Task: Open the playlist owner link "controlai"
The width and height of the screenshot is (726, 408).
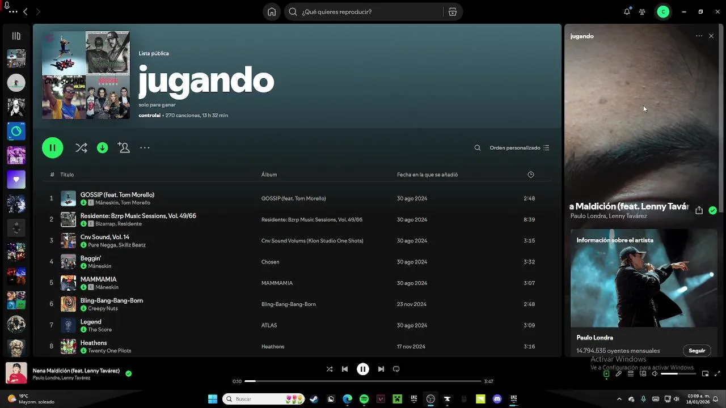Action: pyautogui.click(x=149, y=116)
